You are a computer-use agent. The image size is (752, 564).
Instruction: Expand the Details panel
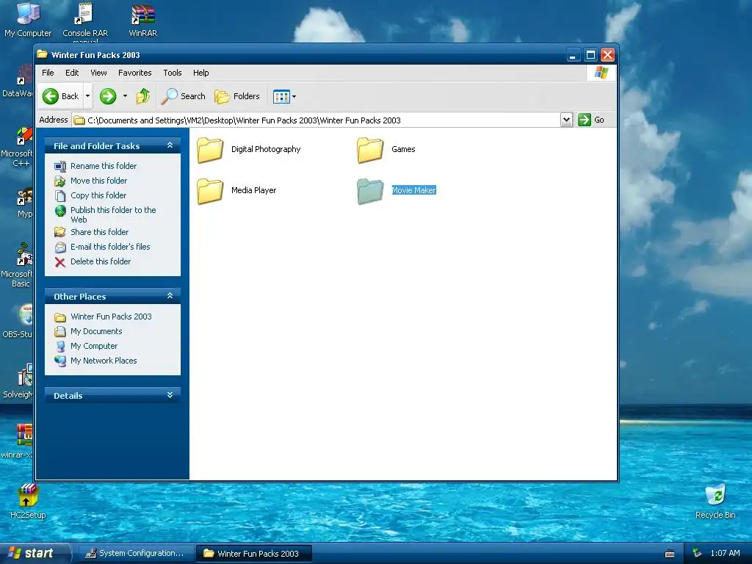coord(170,395)
